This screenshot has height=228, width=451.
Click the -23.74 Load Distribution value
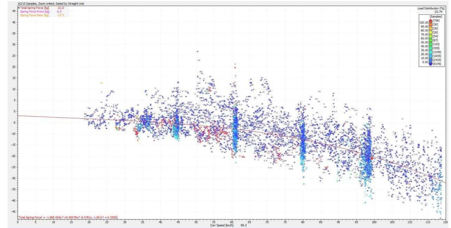pos(438,12)
